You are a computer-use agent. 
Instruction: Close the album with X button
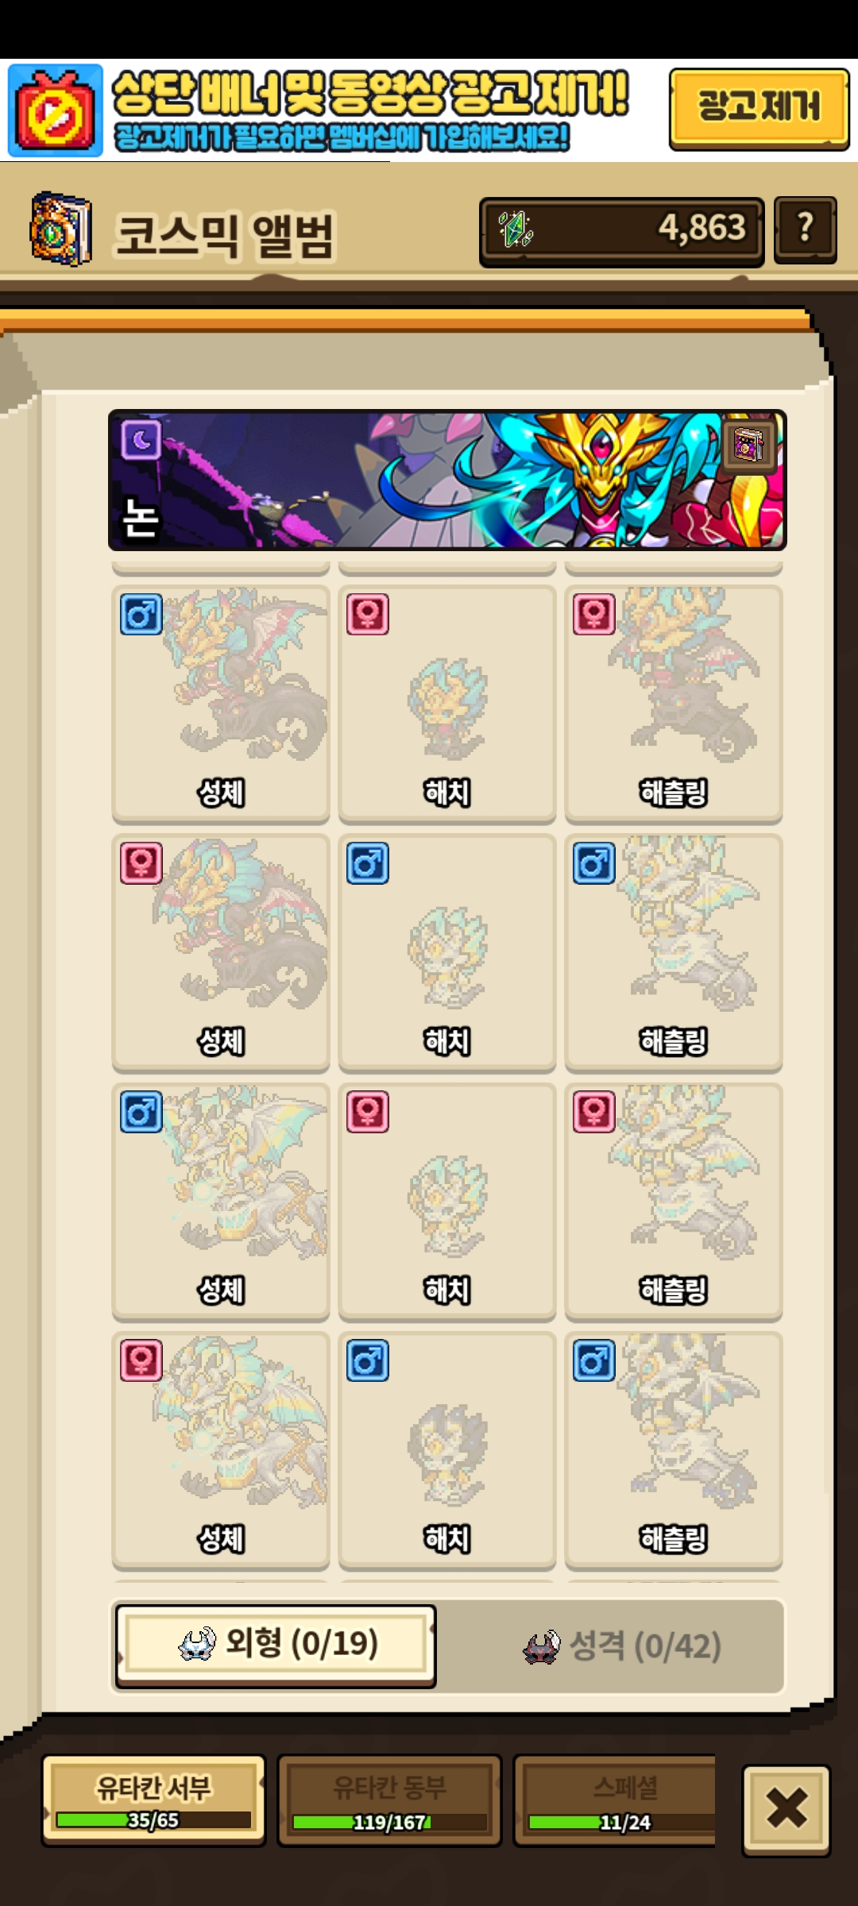786,1809
